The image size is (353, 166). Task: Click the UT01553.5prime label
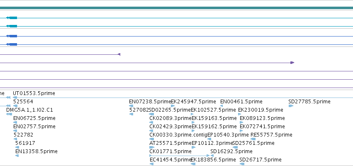pos(34,93)
